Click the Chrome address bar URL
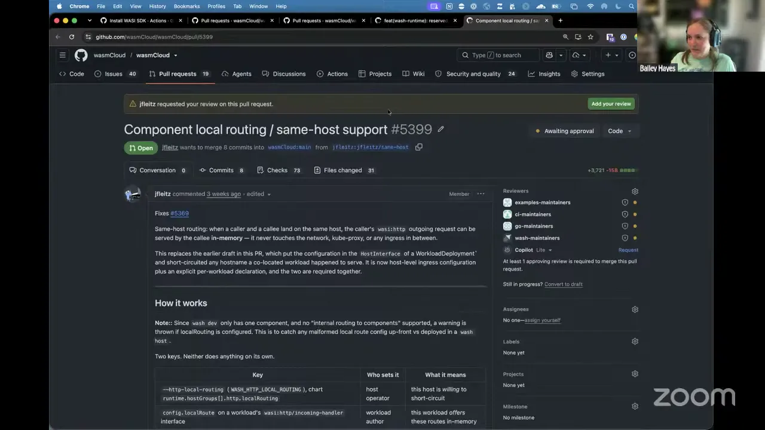 pyautogui.click(x=154, y=37)
